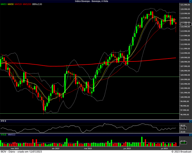Click the volume value tag 27,4B
Image resolution: width=192 pixels, height=153 pixels.
coord(183,143)
